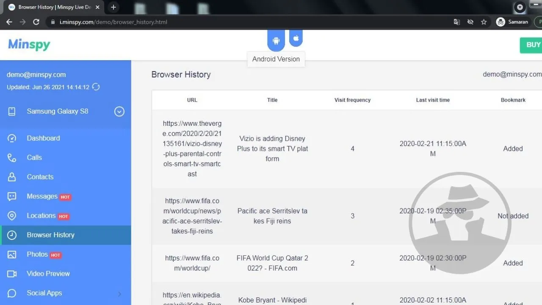Click the title 'Vizio is adding Disney Plus'
Screen dimensions: 542x305
pyautogui.click(x=272, y=149)
